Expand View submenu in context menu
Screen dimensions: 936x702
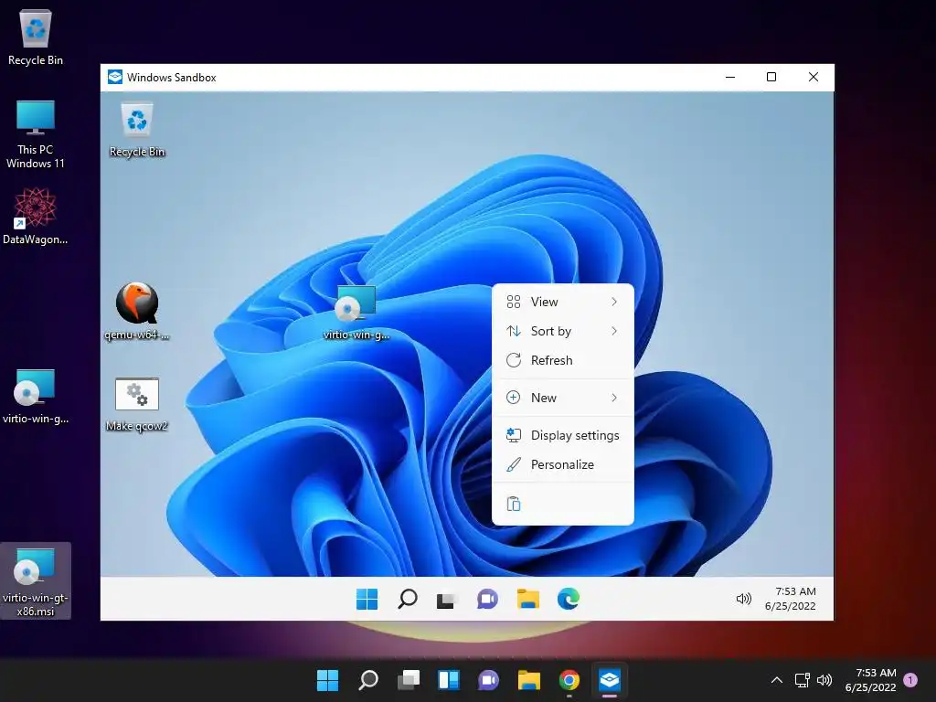(562, 302)
